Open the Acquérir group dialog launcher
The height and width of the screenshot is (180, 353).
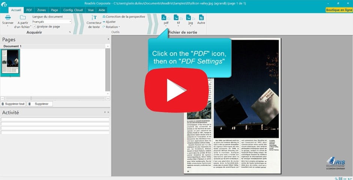point(70,32)
